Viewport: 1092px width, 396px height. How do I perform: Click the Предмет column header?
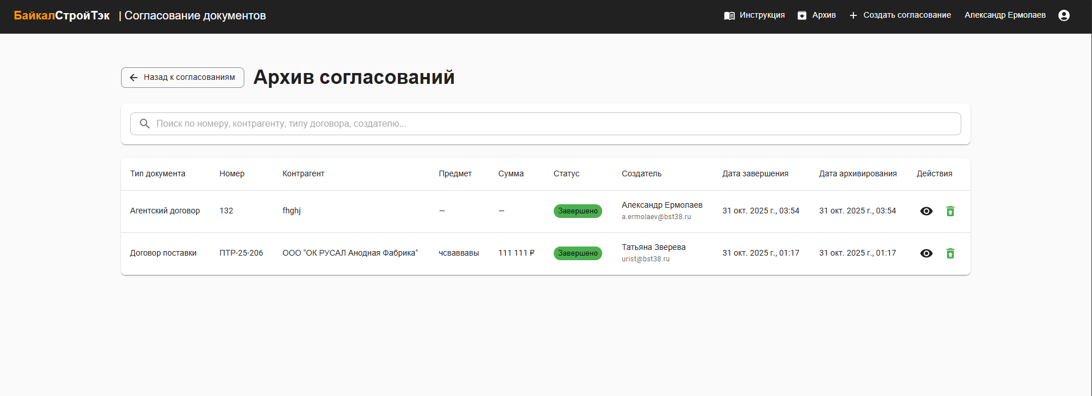455,174
